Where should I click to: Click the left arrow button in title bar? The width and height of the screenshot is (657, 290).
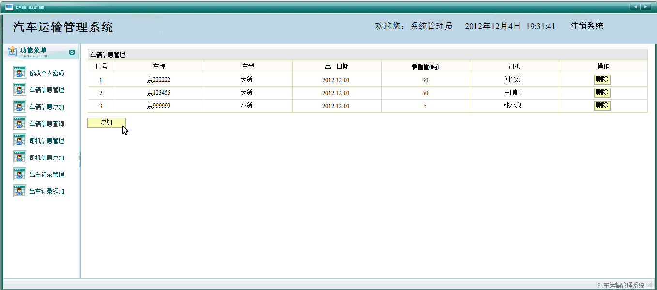[635, 7]
